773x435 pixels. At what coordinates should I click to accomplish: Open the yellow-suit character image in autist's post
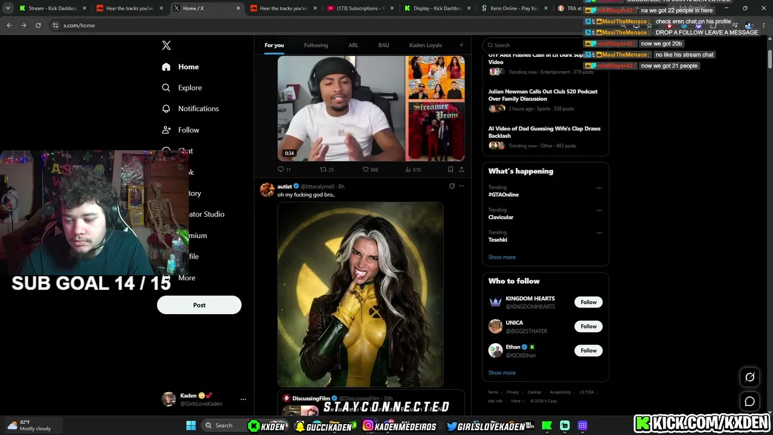click(x=361, y=294)
